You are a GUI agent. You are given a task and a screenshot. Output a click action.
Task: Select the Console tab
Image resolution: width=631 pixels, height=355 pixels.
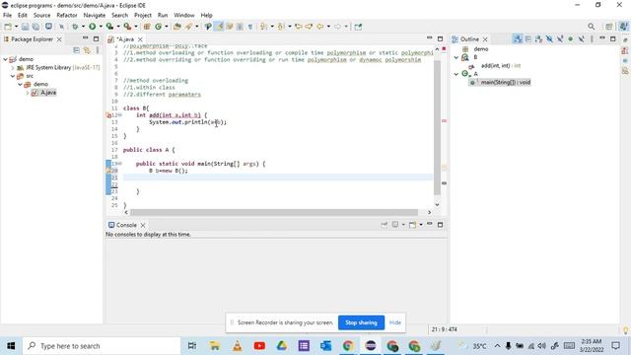(x=126, y=225)
